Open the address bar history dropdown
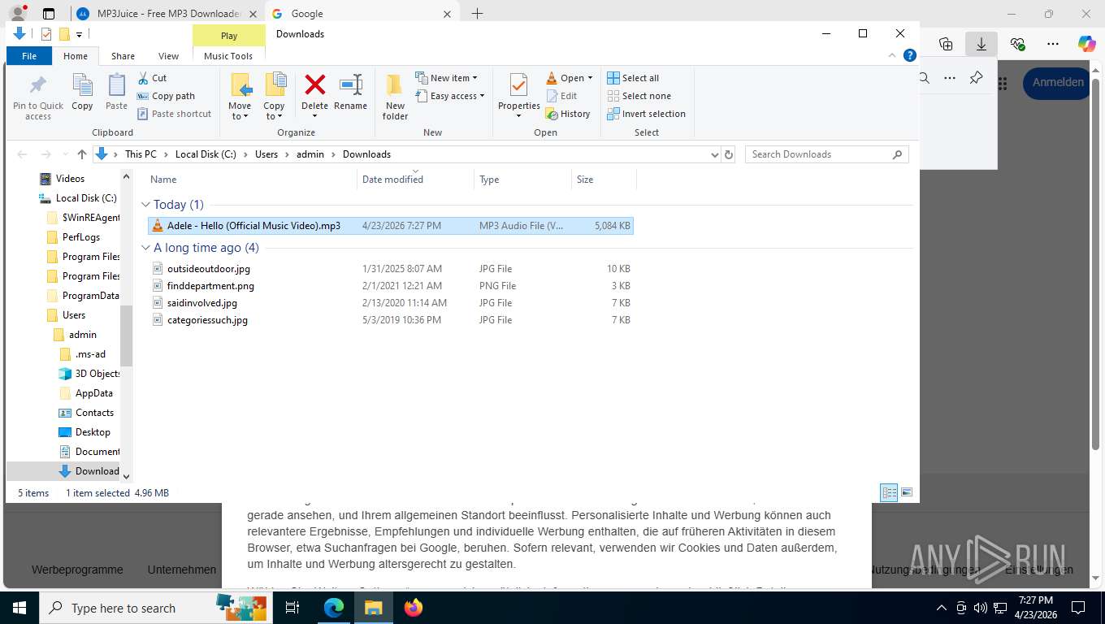Image resolution: width=1105 pixels, height=624 pixels. (x=714, y=154)
